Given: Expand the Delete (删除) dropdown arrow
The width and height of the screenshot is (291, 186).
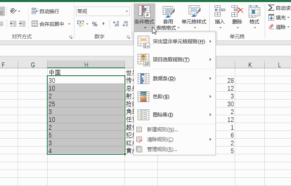Looking at the screenshot, I should (x=238, y=28).
